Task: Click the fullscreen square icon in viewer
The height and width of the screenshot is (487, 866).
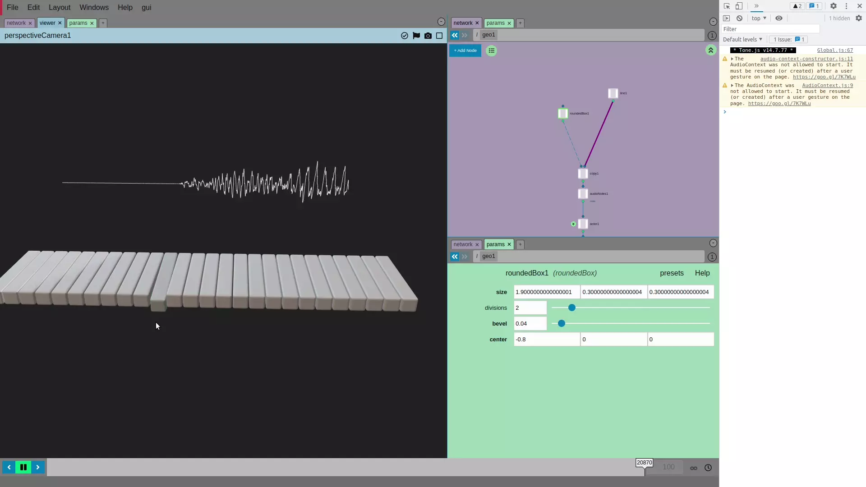Action: (439, 36)
